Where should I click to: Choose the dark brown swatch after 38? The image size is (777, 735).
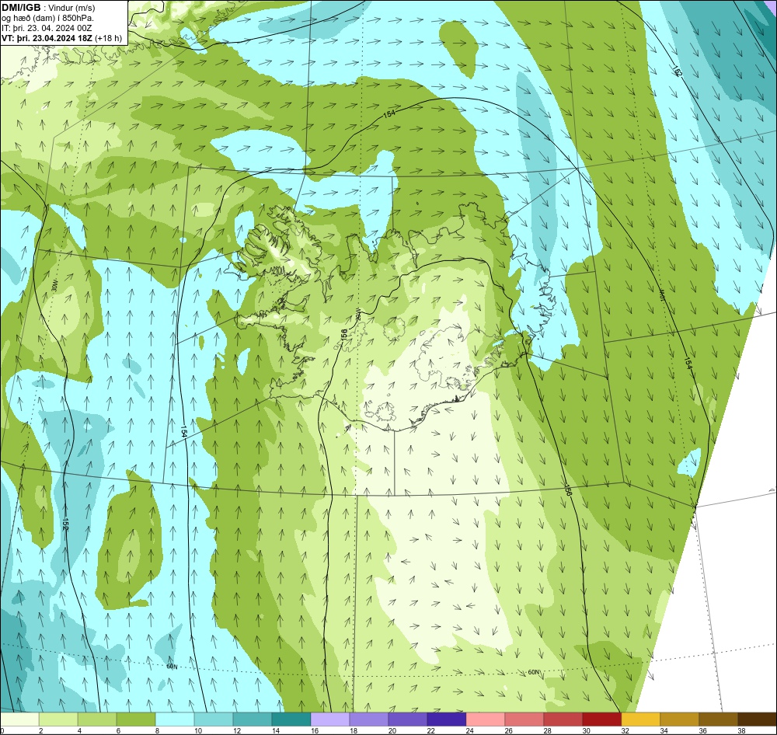[758, 719]
